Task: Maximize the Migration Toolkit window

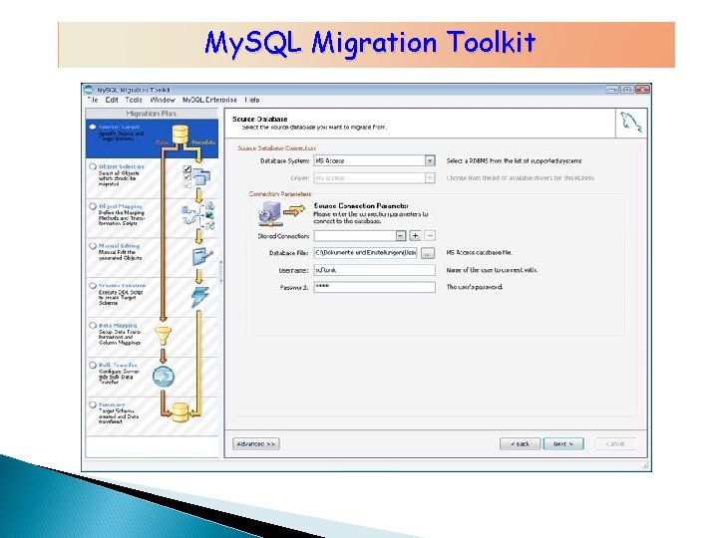Action: [x=627, y=90]
